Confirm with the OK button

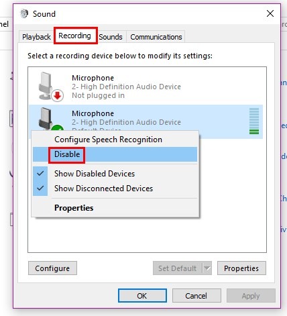click(142, 296)
